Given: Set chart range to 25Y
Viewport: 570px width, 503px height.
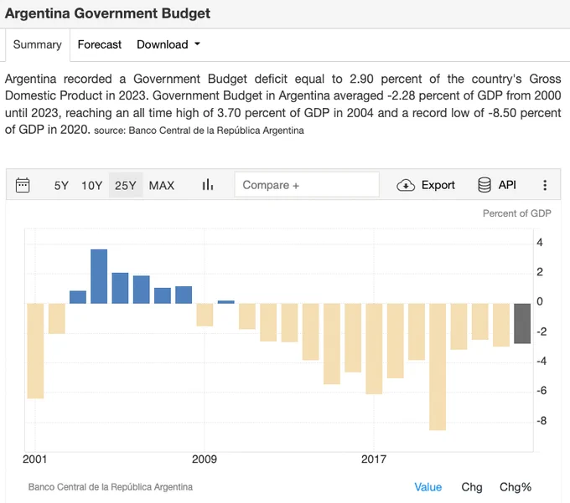Looking at the screenshot, I should (x=126, y=186).
